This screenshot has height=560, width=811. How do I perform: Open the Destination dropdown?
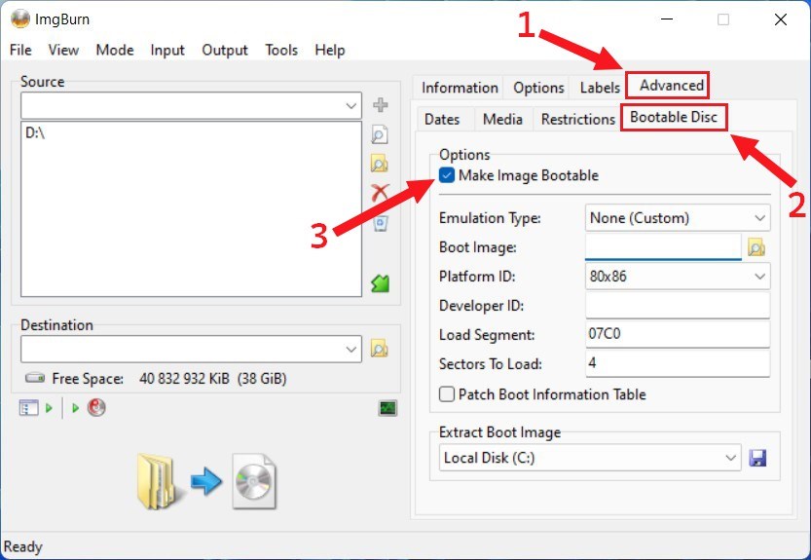point(350,349)
